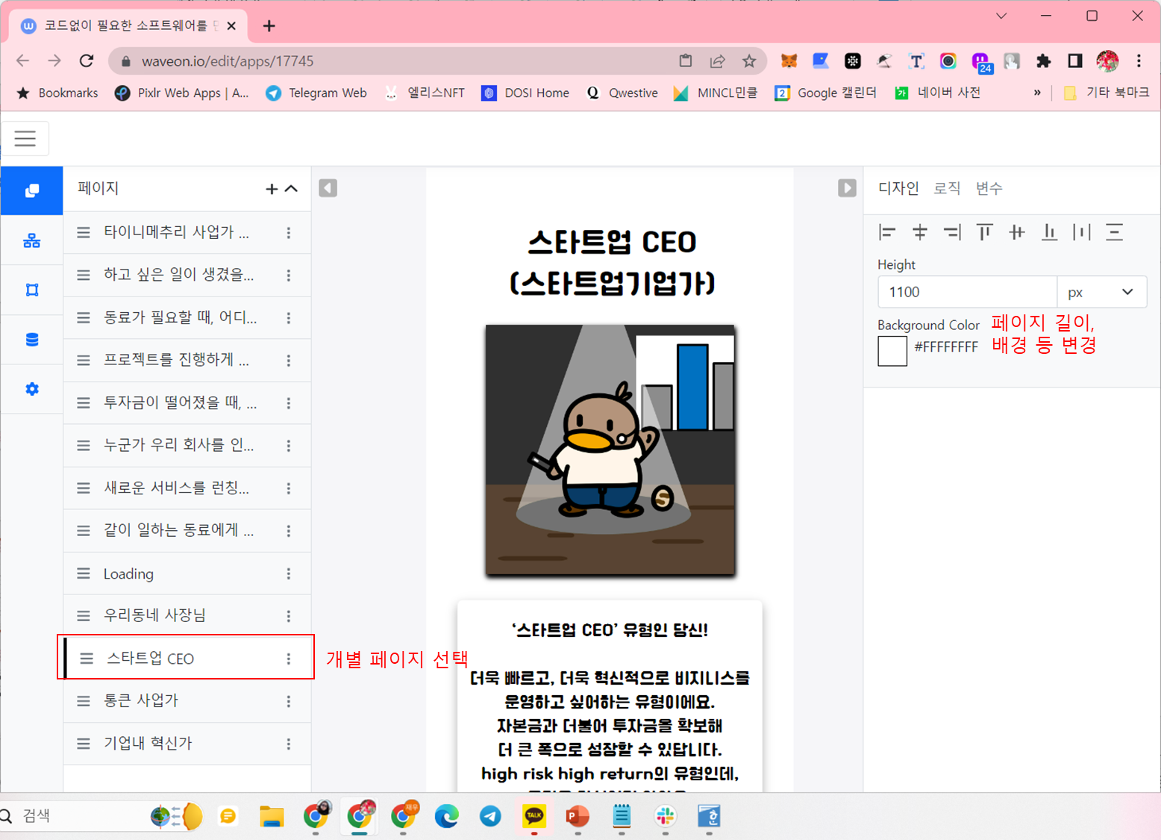Viewport: 1161px width, 840px height.
Task: Open the Google 캘린더 bookmark
Action: (826, 93)
